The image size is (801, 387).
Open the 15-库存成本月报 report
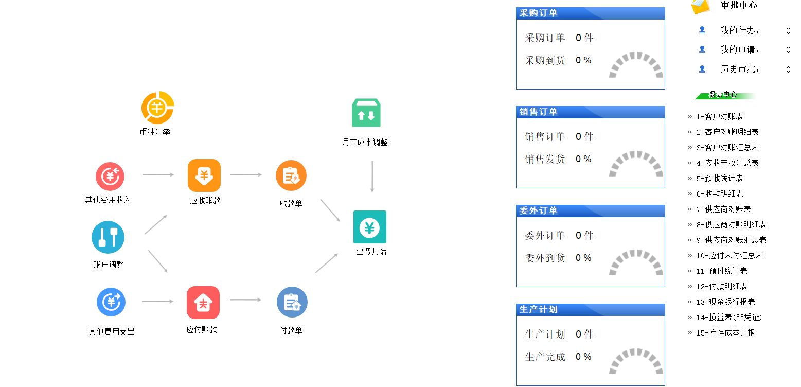725,333
